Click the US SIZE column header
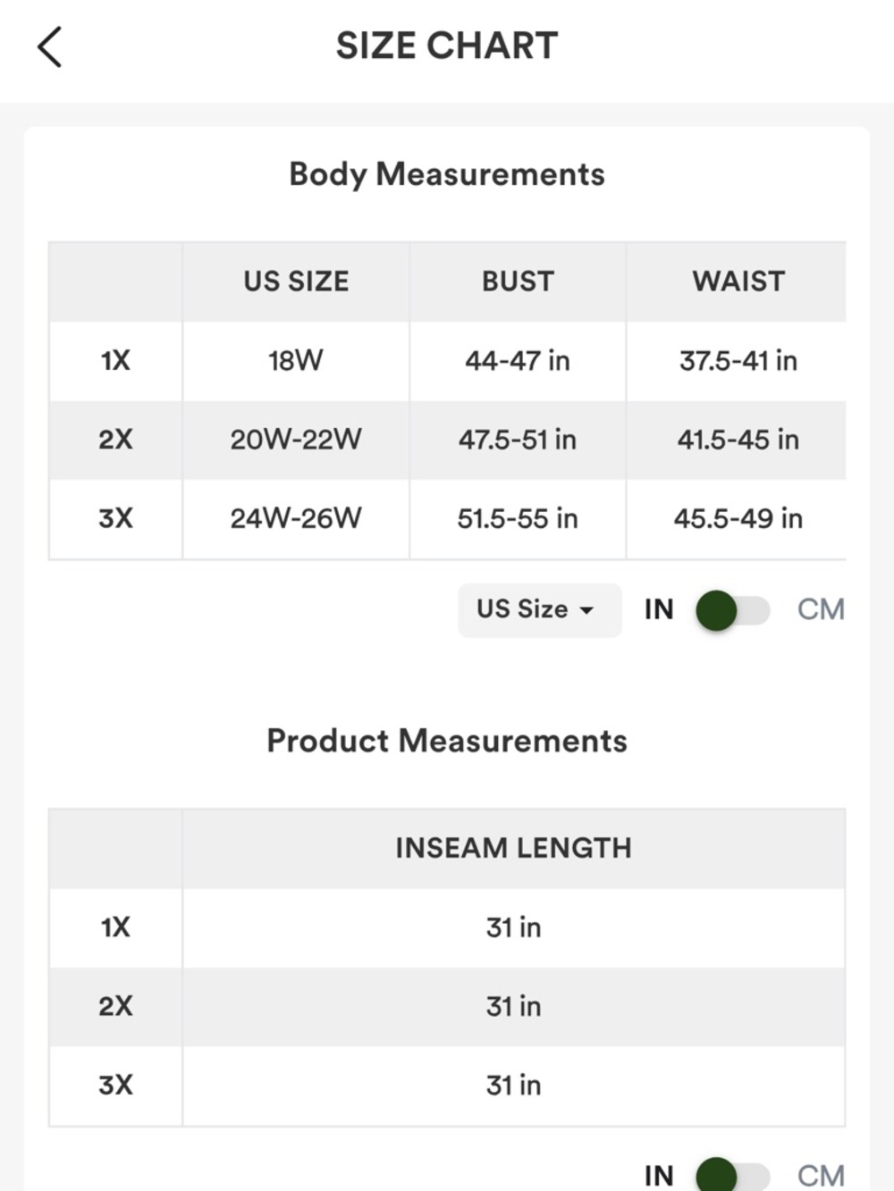The width and height of the screenshot is (894, 1191). click(296, 281)
